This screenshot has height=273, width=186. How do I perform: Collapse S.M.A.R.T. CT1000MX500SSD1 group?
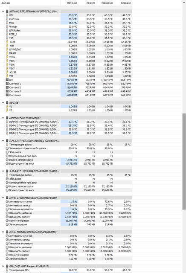coord(3,141)
